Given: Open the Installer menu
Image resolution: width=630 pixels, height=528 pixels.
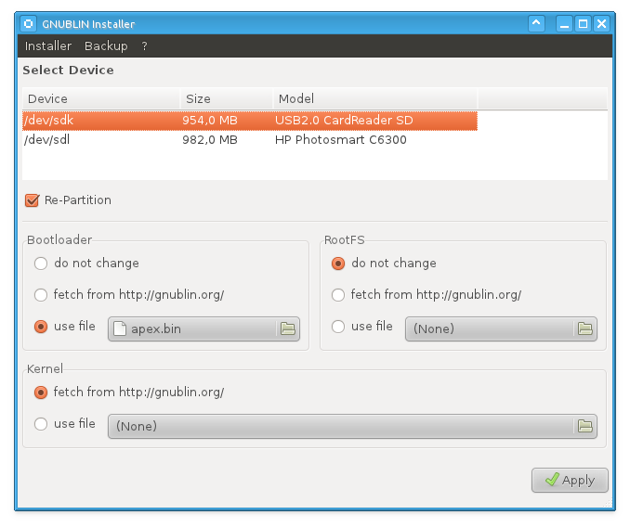Looking at the screenshot, I should pyautogui.click(x=48, y=46).
